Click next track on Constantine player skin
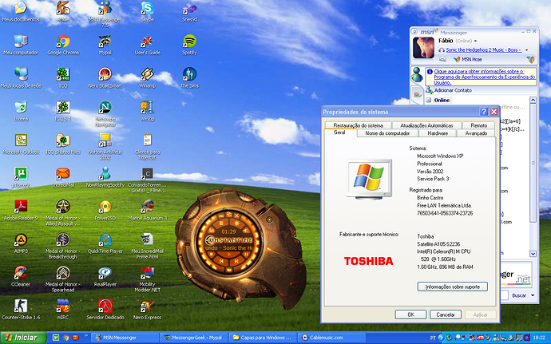The image size is (551, 344). pos(236,262)
